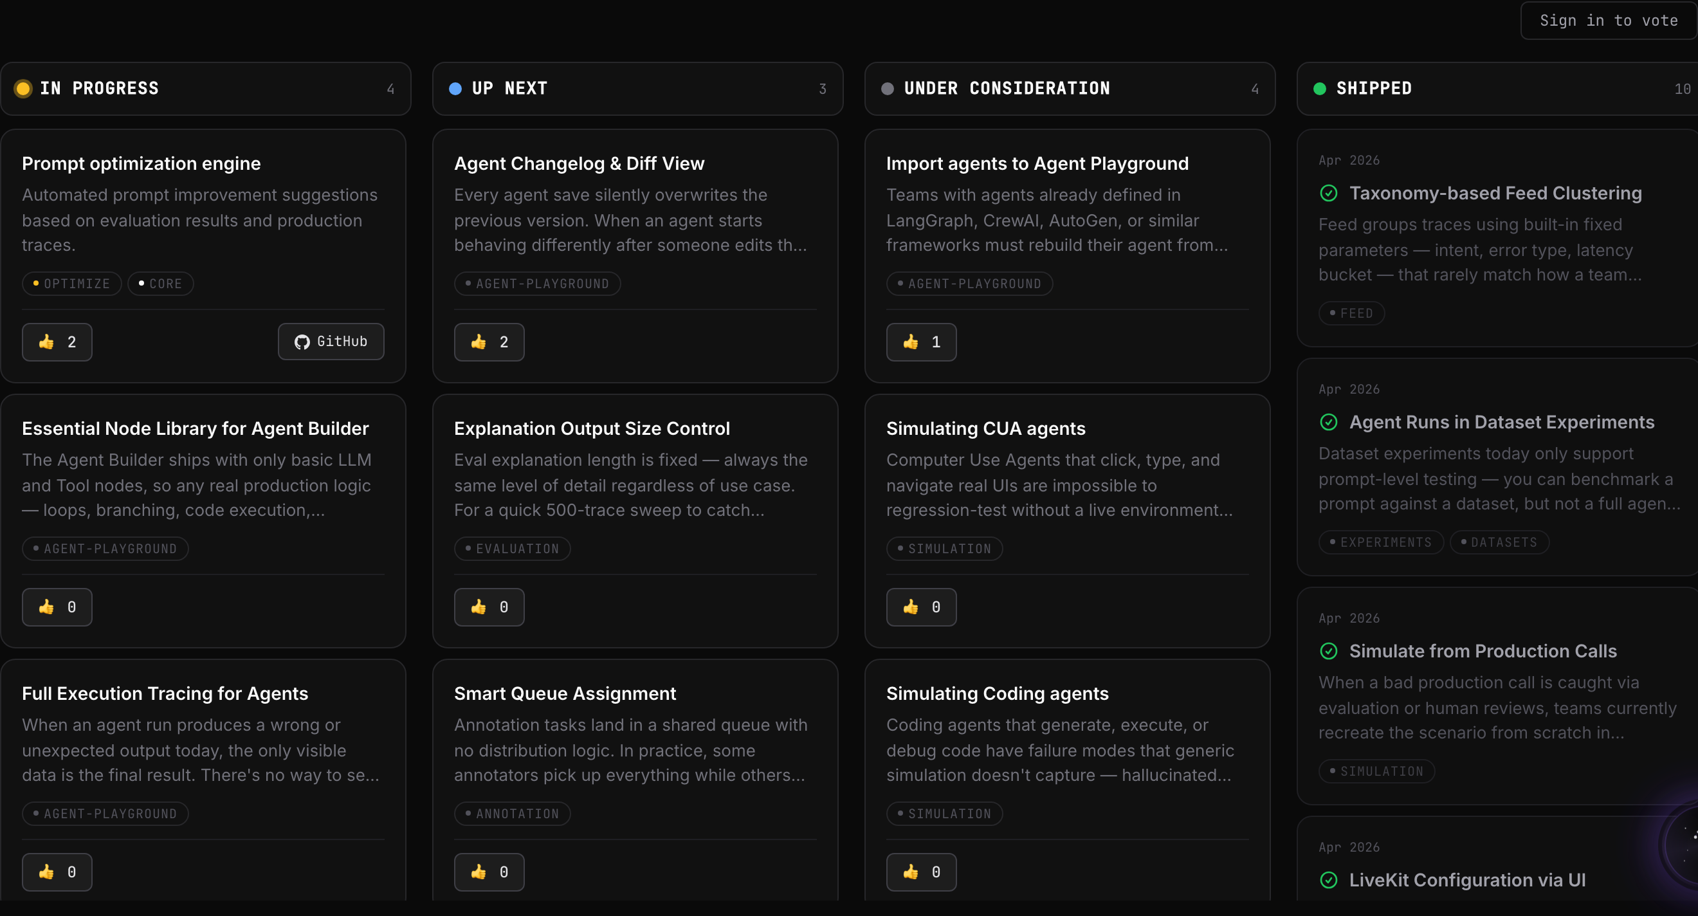
Task: Click the IN PROGRESS column header
Action: 206,88
